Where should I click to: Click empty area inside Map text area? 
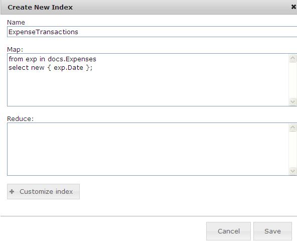[147, 87]
